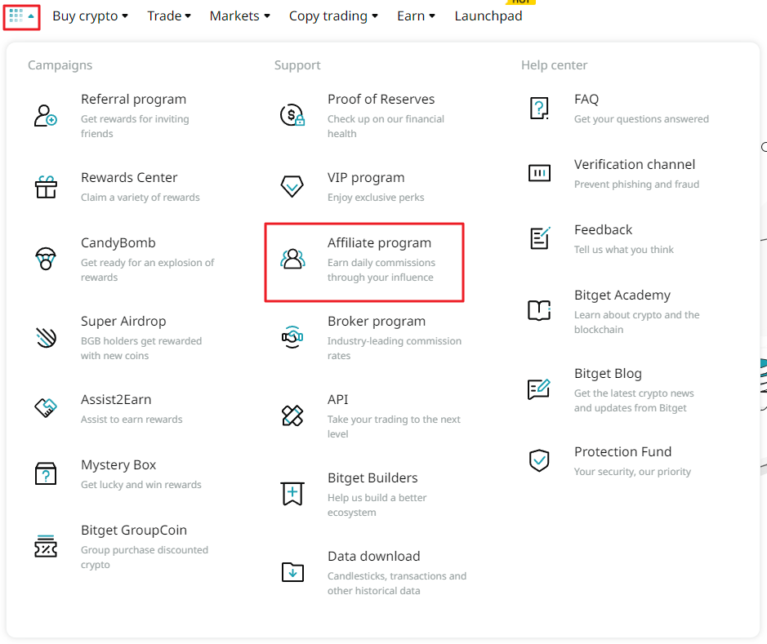Click the Proof of Reserves dollar-lock icon
767x644 pixels.
pos(292,115)
